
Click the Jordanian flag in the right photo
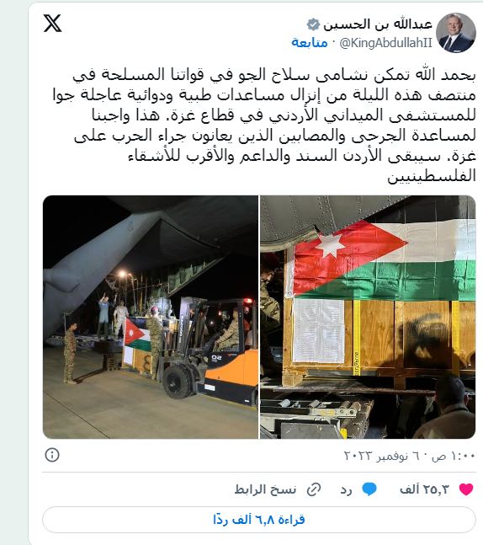(381, 260)
